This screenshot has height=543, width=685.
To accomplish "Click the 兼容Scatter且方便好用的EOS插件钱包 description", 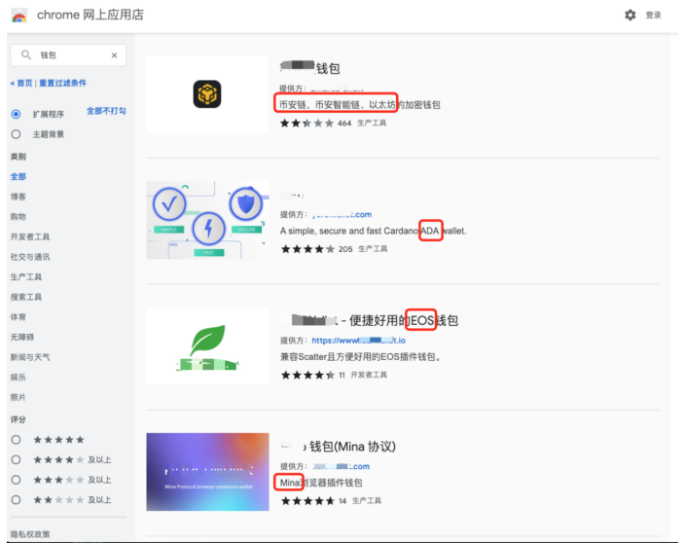I will pyautogui.click(x=360, y=357).
